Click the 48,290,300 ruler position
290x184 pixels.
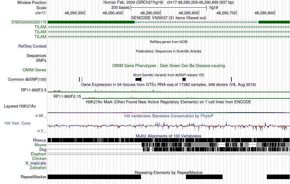74,13
